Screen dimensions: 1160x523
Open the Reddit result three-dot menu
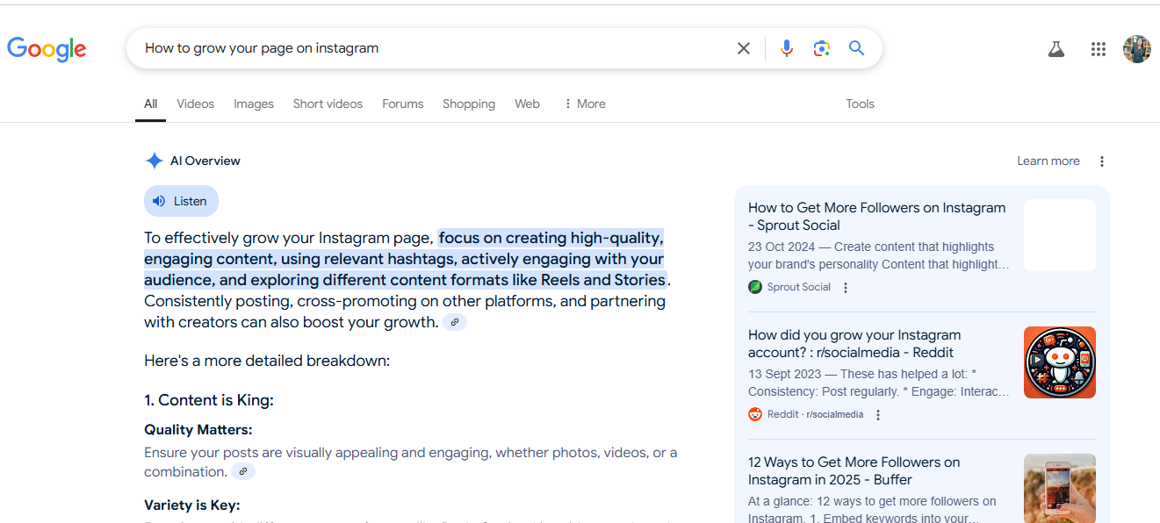pos(878,415)
